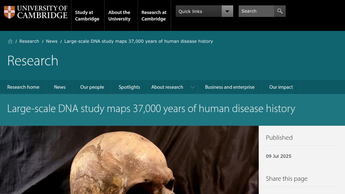Viewport: 345px width, 194px height.
Task: Click the article headline about DNA study
Action: pos(151,108)
